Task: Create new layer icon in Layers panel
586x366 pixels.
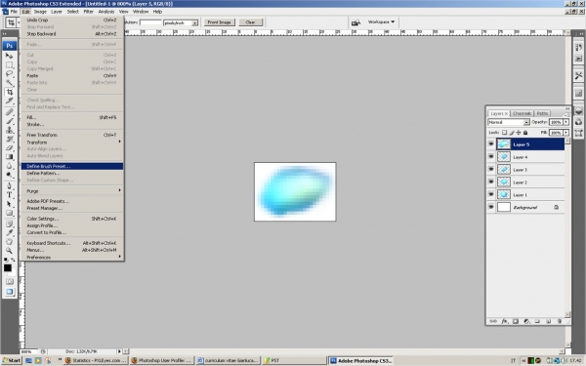Action: (548, 321)
